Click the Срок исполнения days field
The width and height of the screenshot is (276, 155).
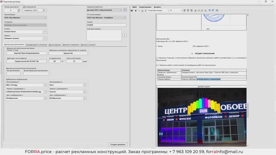74,61
